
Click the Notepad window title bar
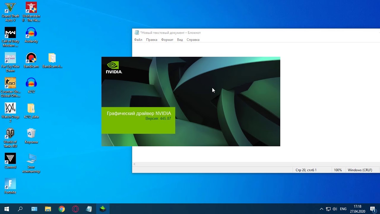click(x=255, y=33)
